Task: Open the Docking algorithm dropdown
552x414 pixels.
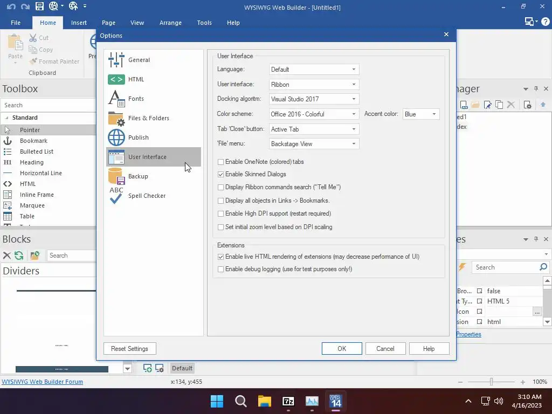Action: pos(314,99)
